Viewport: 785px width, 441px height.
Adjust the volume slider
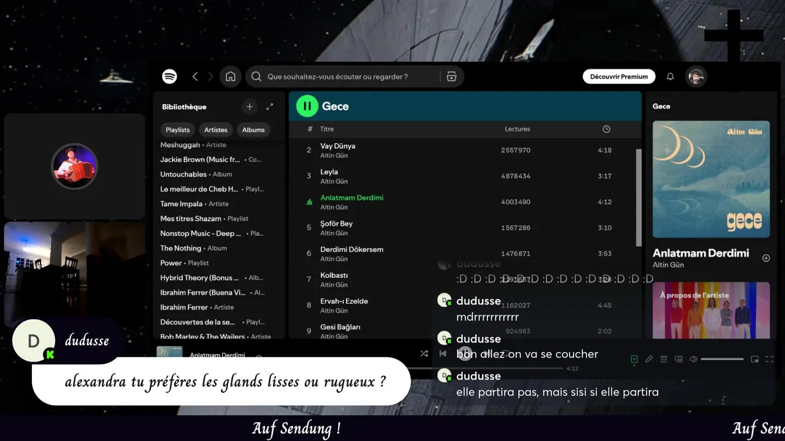point(722,360)
